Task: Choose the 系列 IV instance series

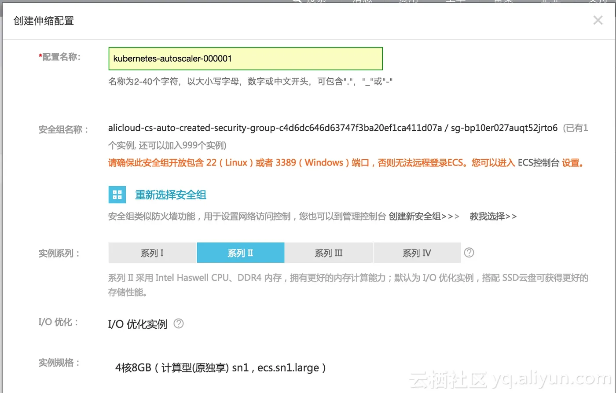Action: coord(417,253)
